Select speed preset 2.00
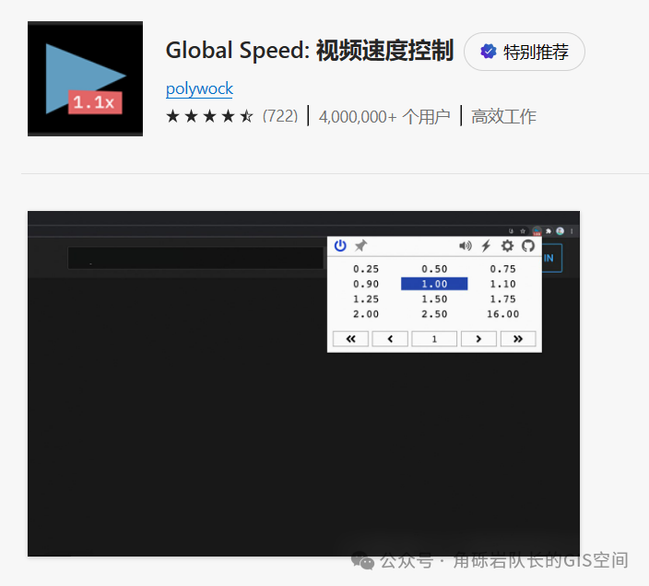 coord(366,314)
